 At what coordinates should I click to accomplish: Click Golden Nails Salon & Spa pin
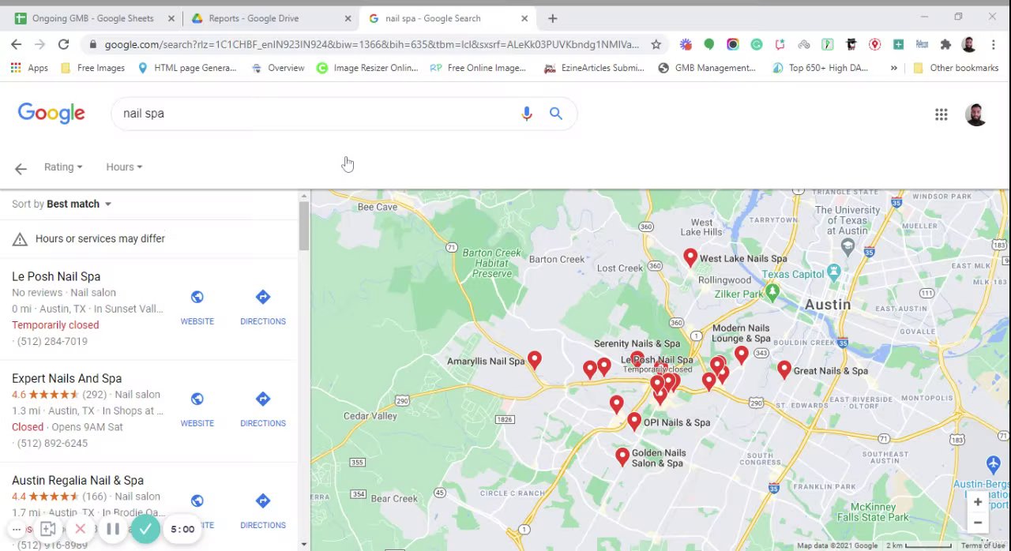tap(622, 456)
